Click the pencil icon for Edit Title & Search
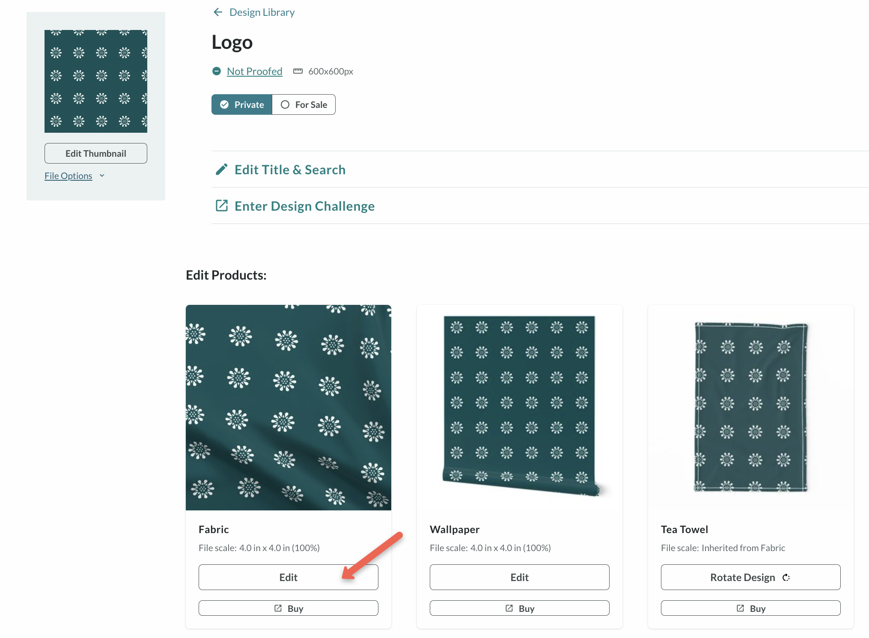Viewport: 869px width, 638px height. pos(221,170)
